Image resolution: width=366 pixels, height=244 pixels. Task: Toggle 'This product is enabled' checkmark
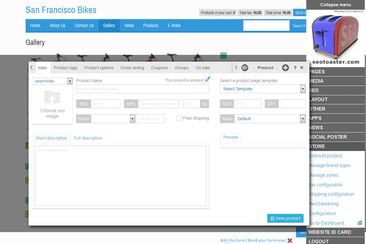[x=207, y=79]
